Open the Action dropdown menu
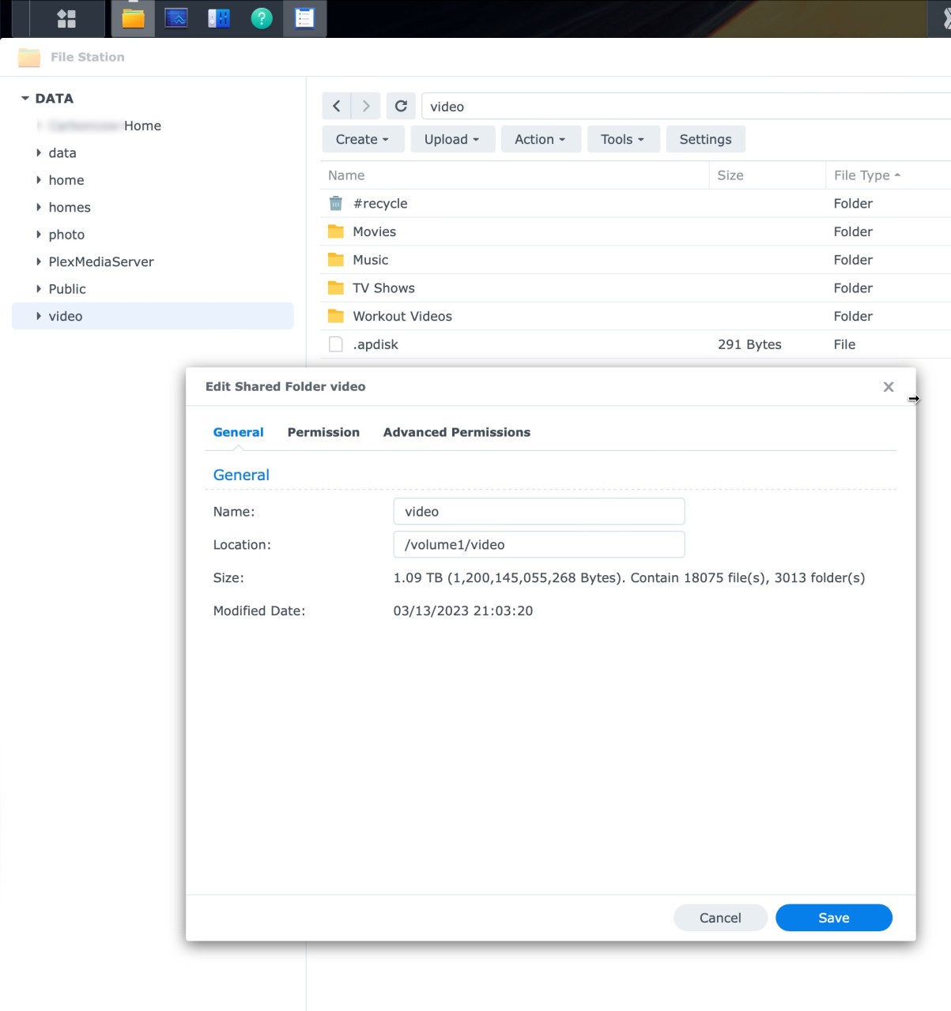This screenshot has width=951, height=1011. 540,139
